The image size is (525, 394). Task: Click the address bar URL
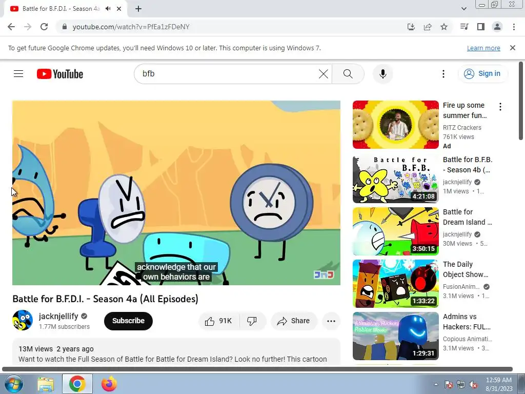[131, 27]
